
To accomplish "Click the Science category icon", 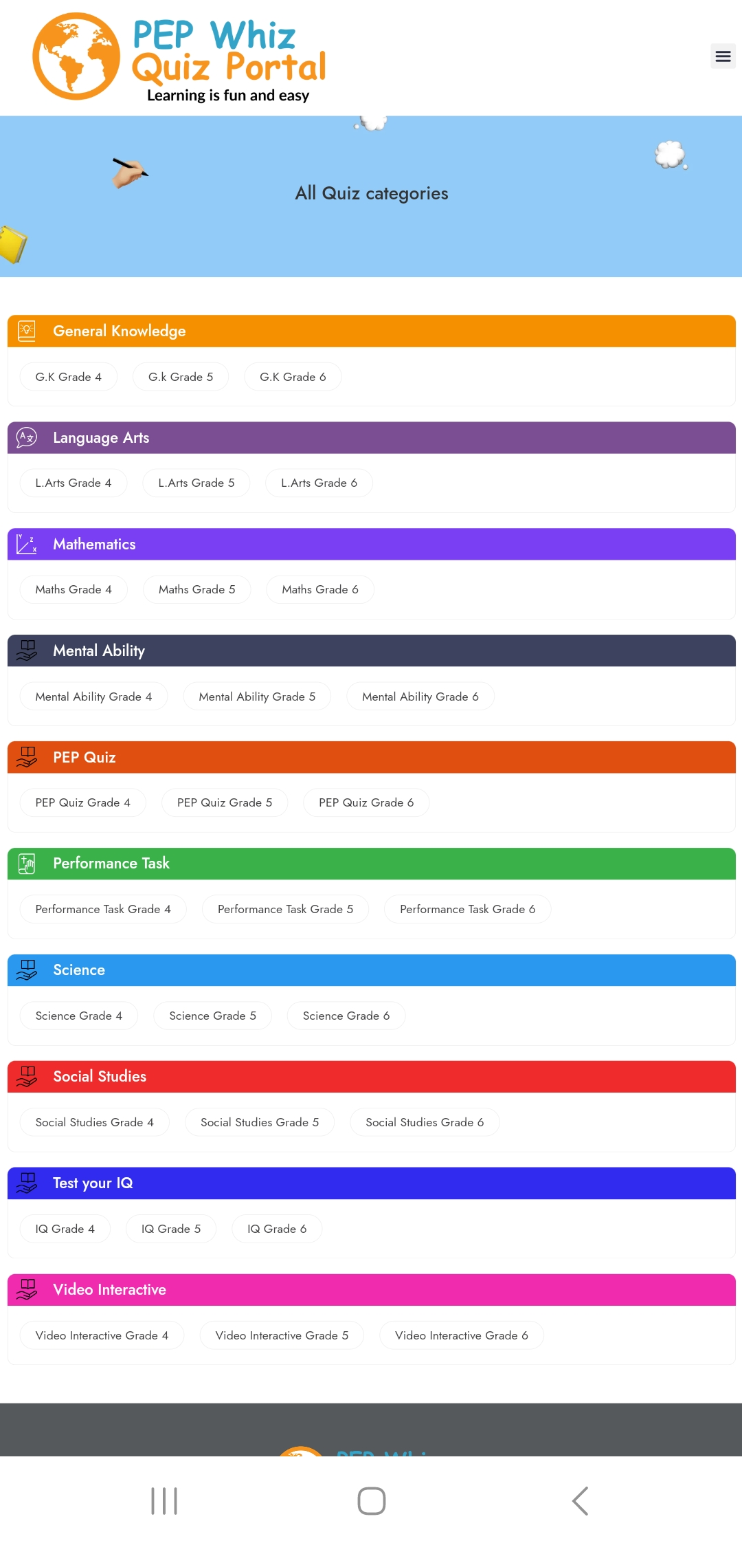I will (27, 970).
